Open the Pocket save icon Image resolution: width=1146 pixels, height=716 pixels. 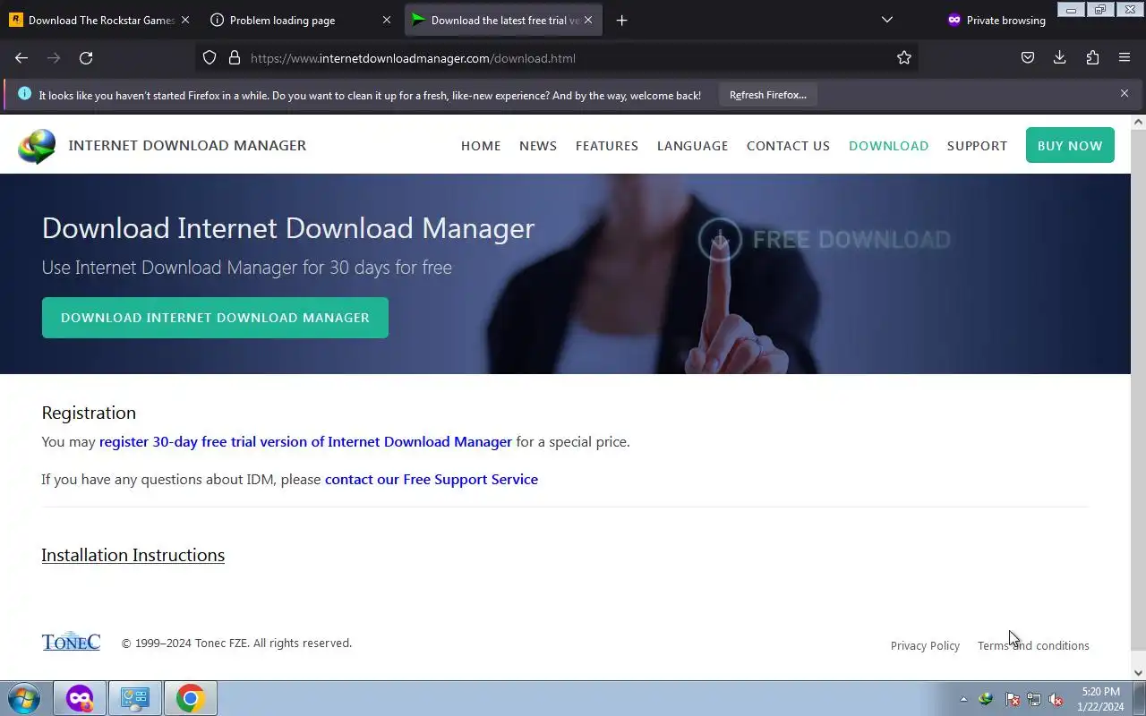coord(1028,58)
